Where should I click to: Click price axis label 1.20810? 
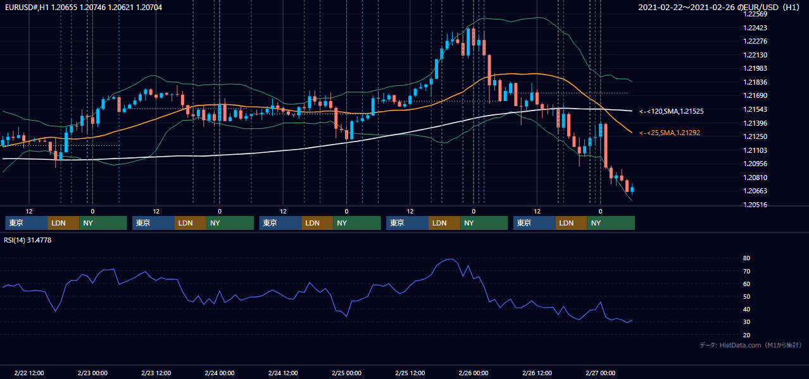point(755,178)
